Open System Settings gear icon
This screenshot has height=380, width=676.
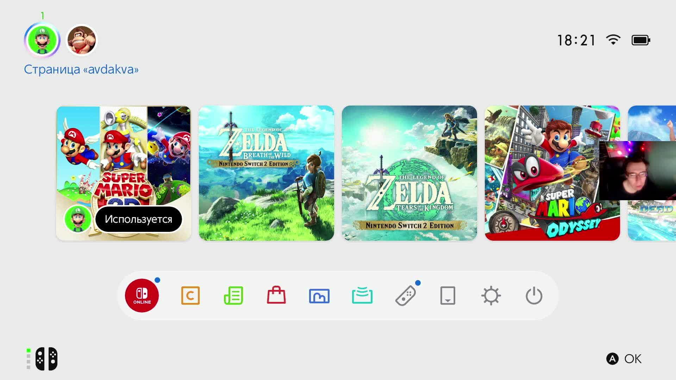[491, 296]
